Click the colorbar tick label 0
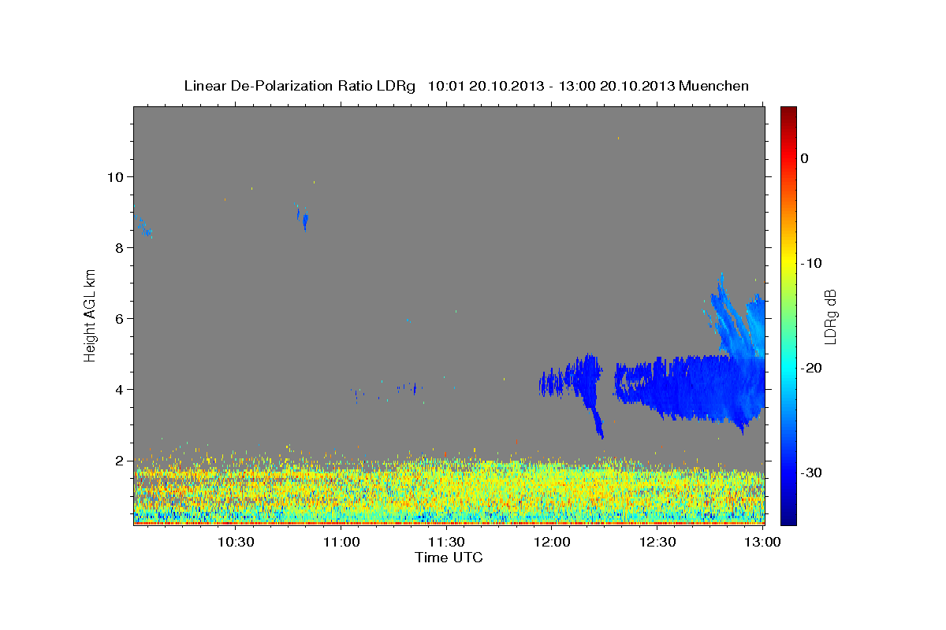 point(805,158)
